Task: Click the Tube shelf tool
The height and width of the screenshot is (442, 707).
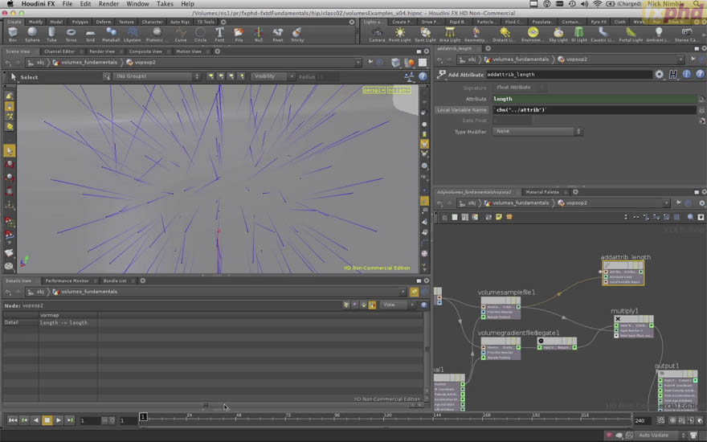Action: coord(51,34)
